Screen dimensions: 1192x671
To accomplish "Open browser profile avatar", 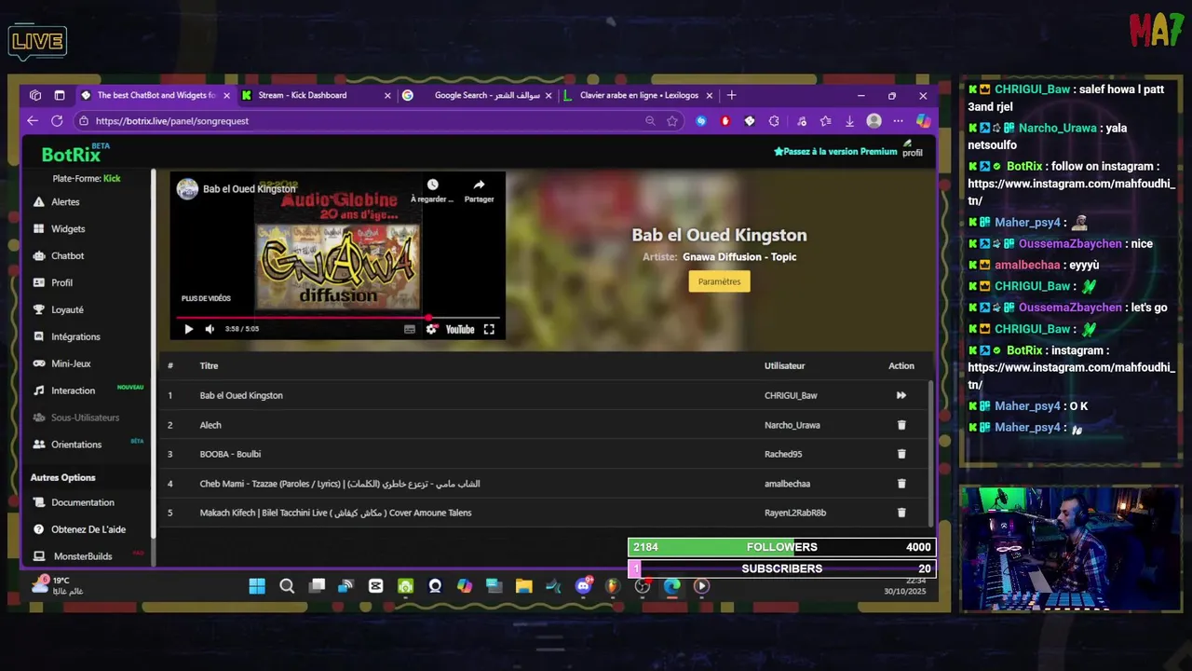I will (874, 121).
